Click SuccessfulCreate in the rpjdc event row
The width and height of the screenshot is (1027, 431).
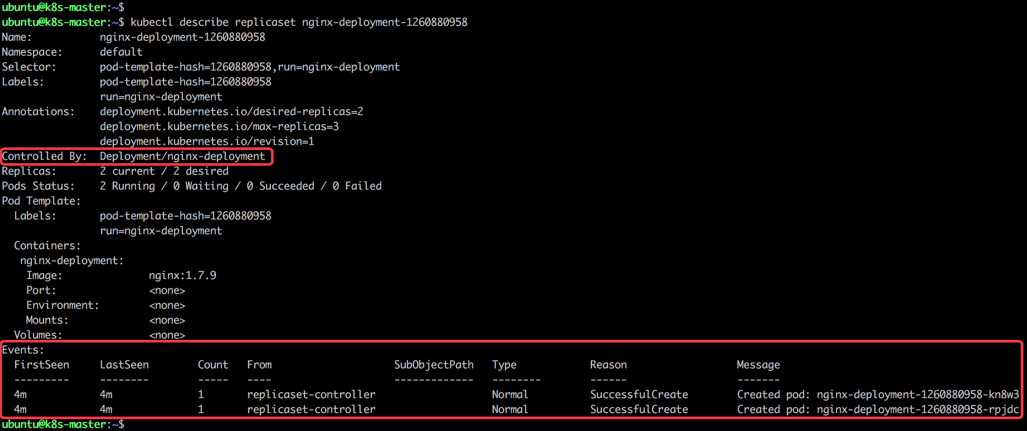point(639,410)
